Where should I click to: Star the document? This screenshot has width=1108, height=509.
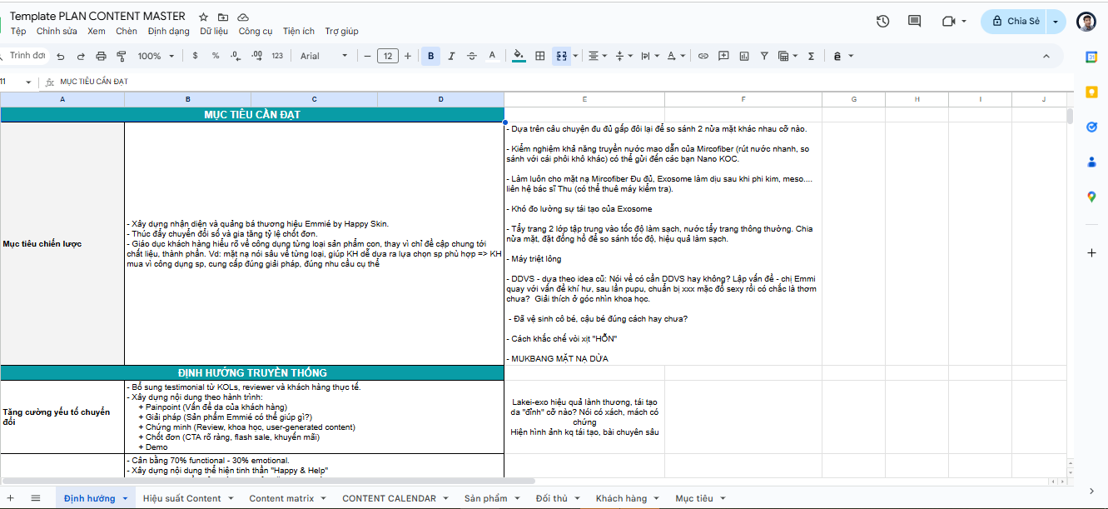[204, 17]
